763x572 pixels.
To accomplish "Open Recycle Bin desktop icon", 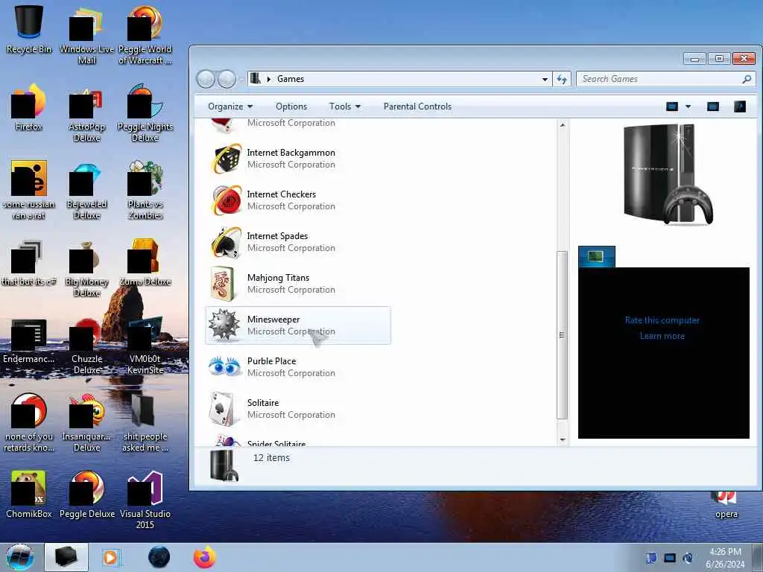I will coord(29,29).
